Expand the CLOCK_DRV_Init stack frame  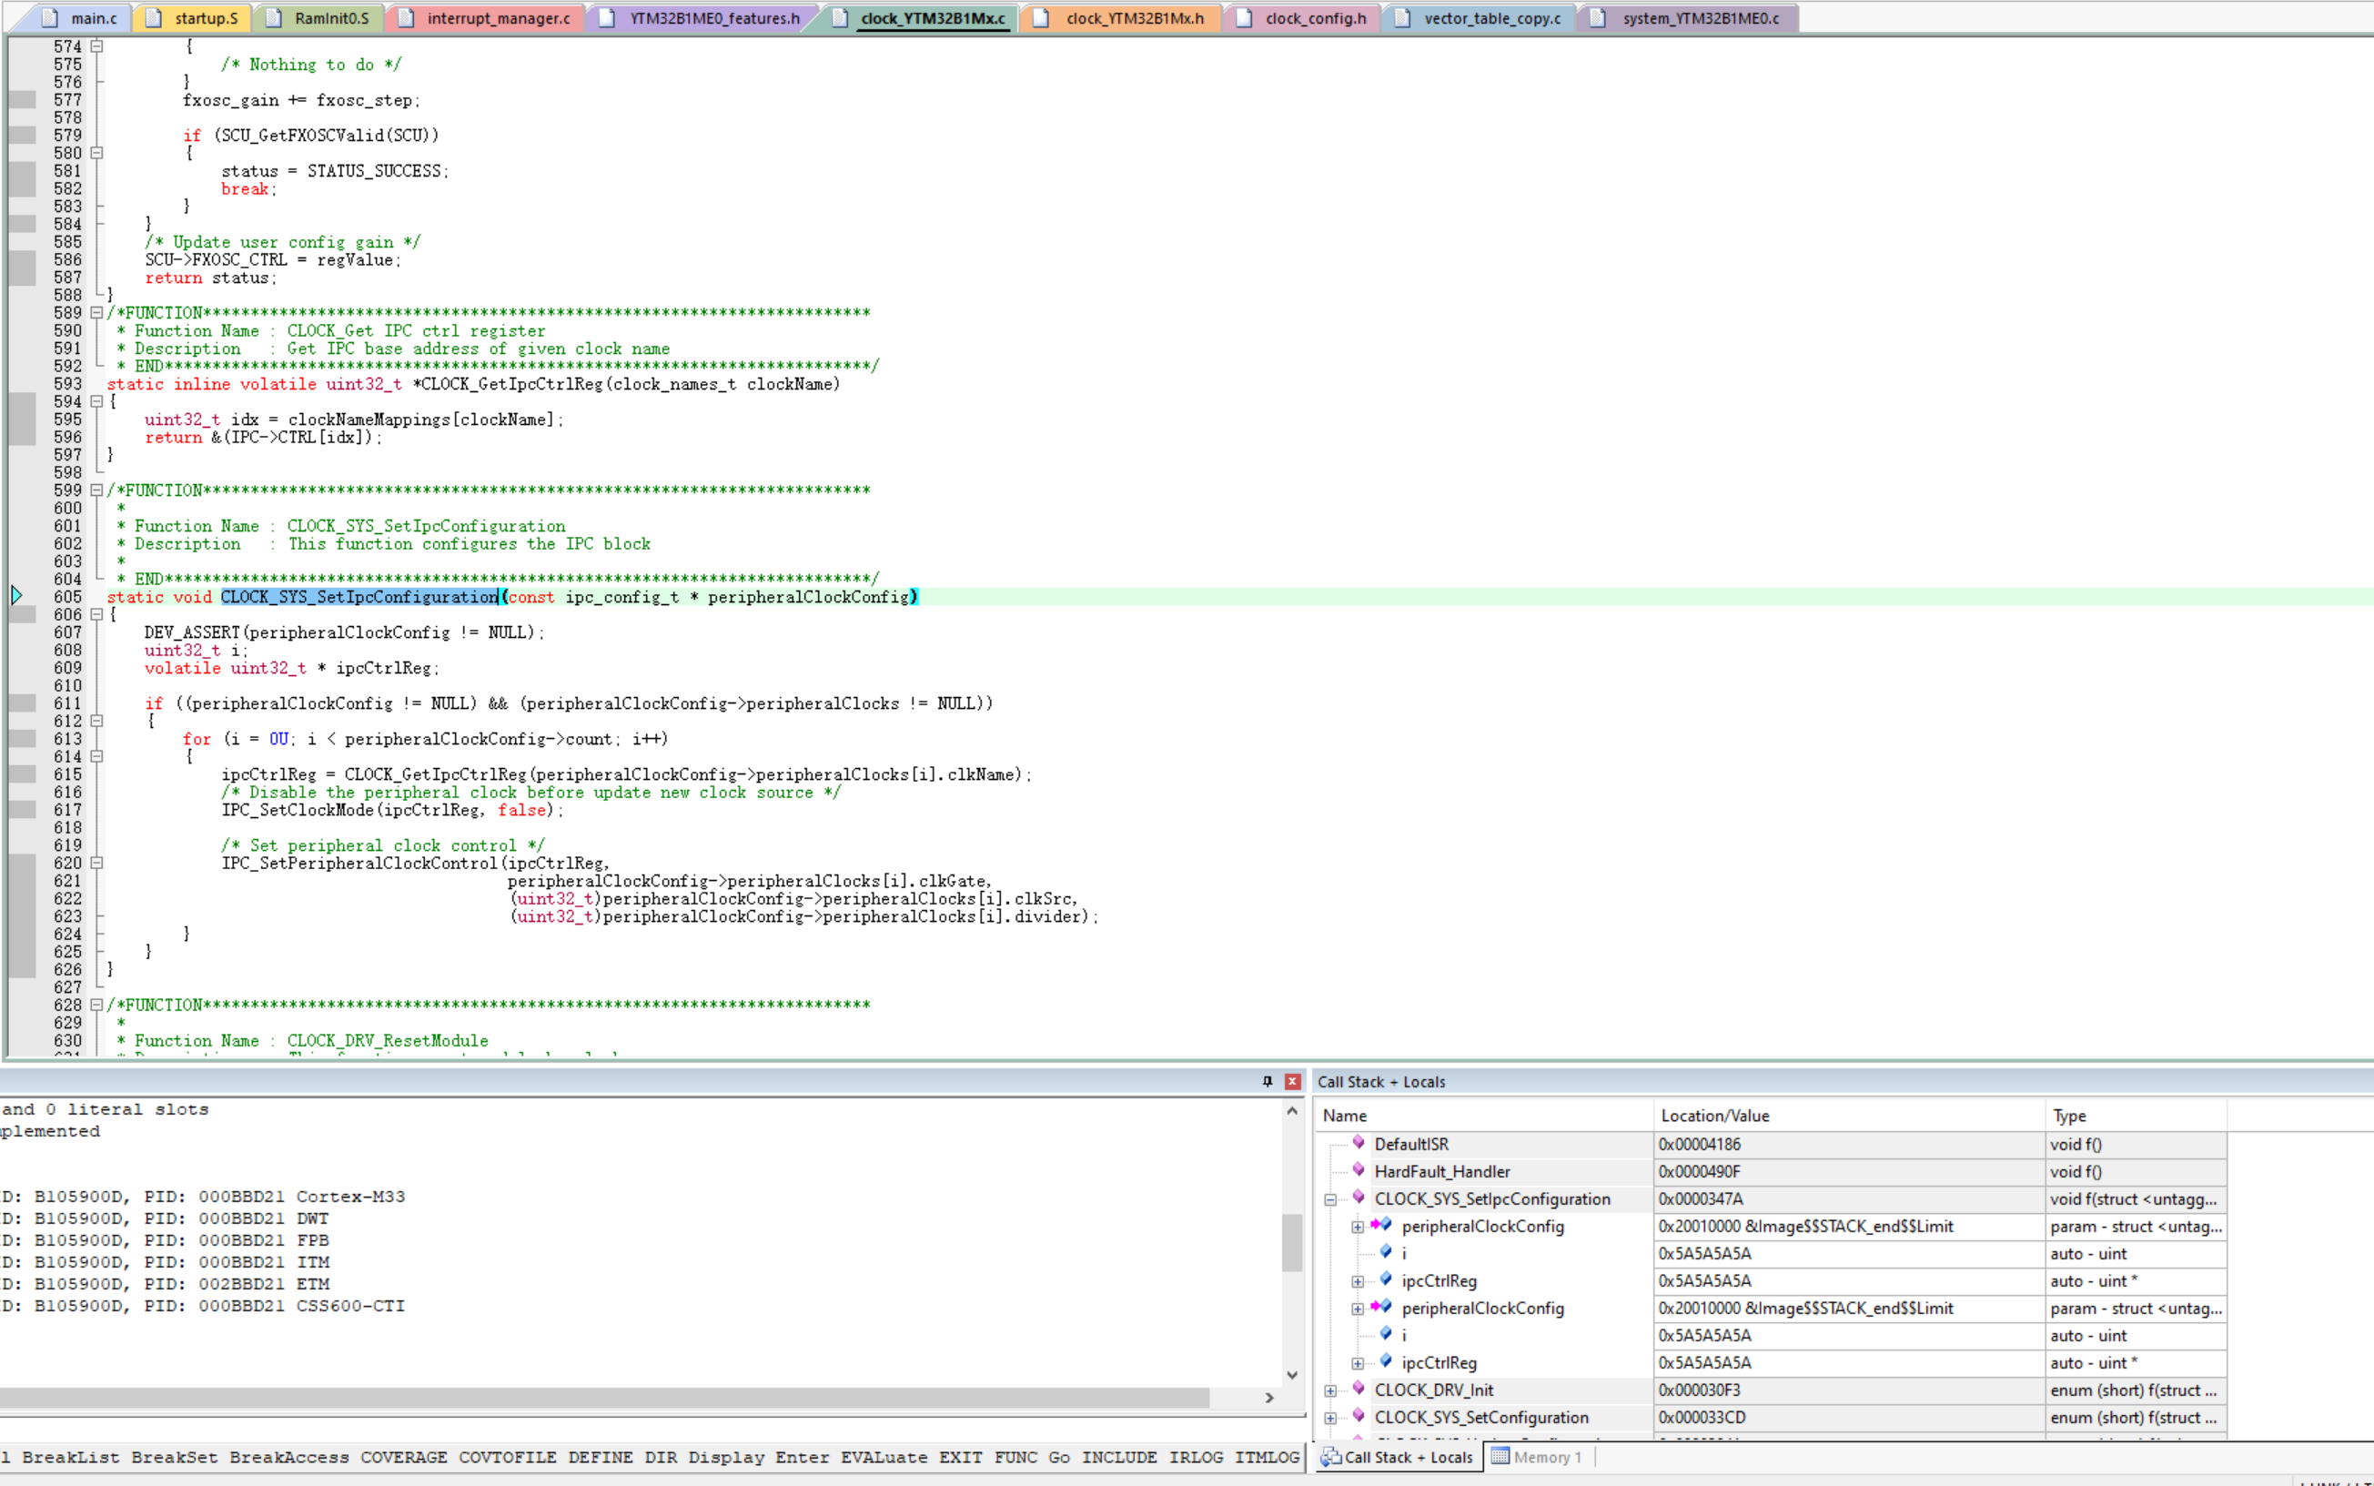(1330, 1390)
